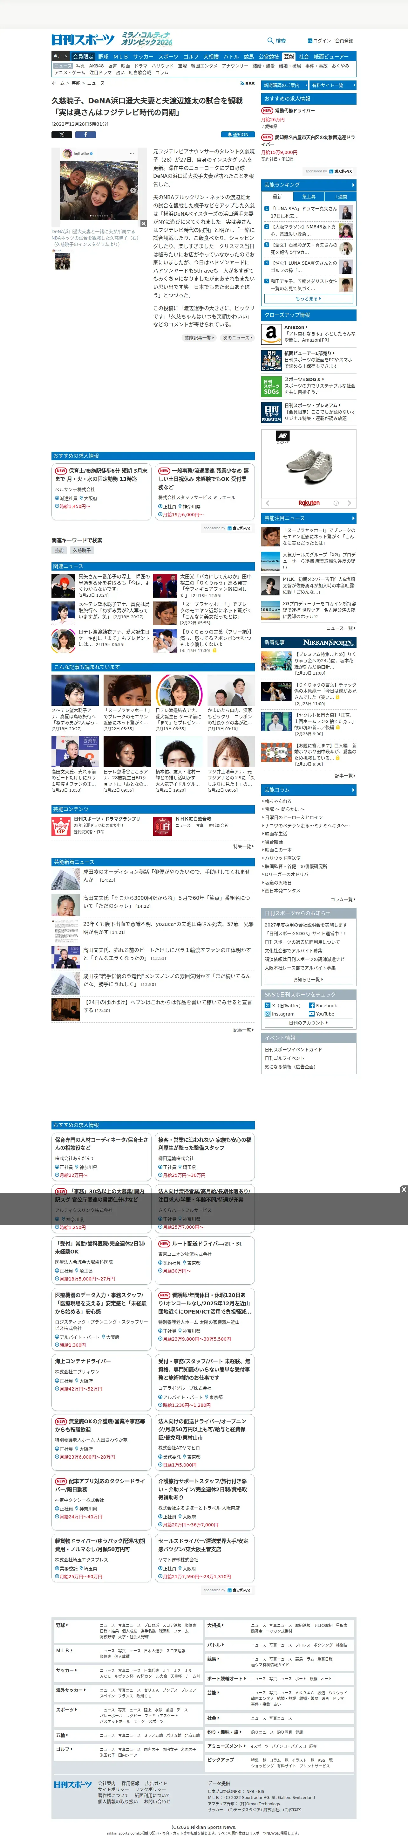Open the 韓国エンタメ sub-navigation link

(204, 66)
